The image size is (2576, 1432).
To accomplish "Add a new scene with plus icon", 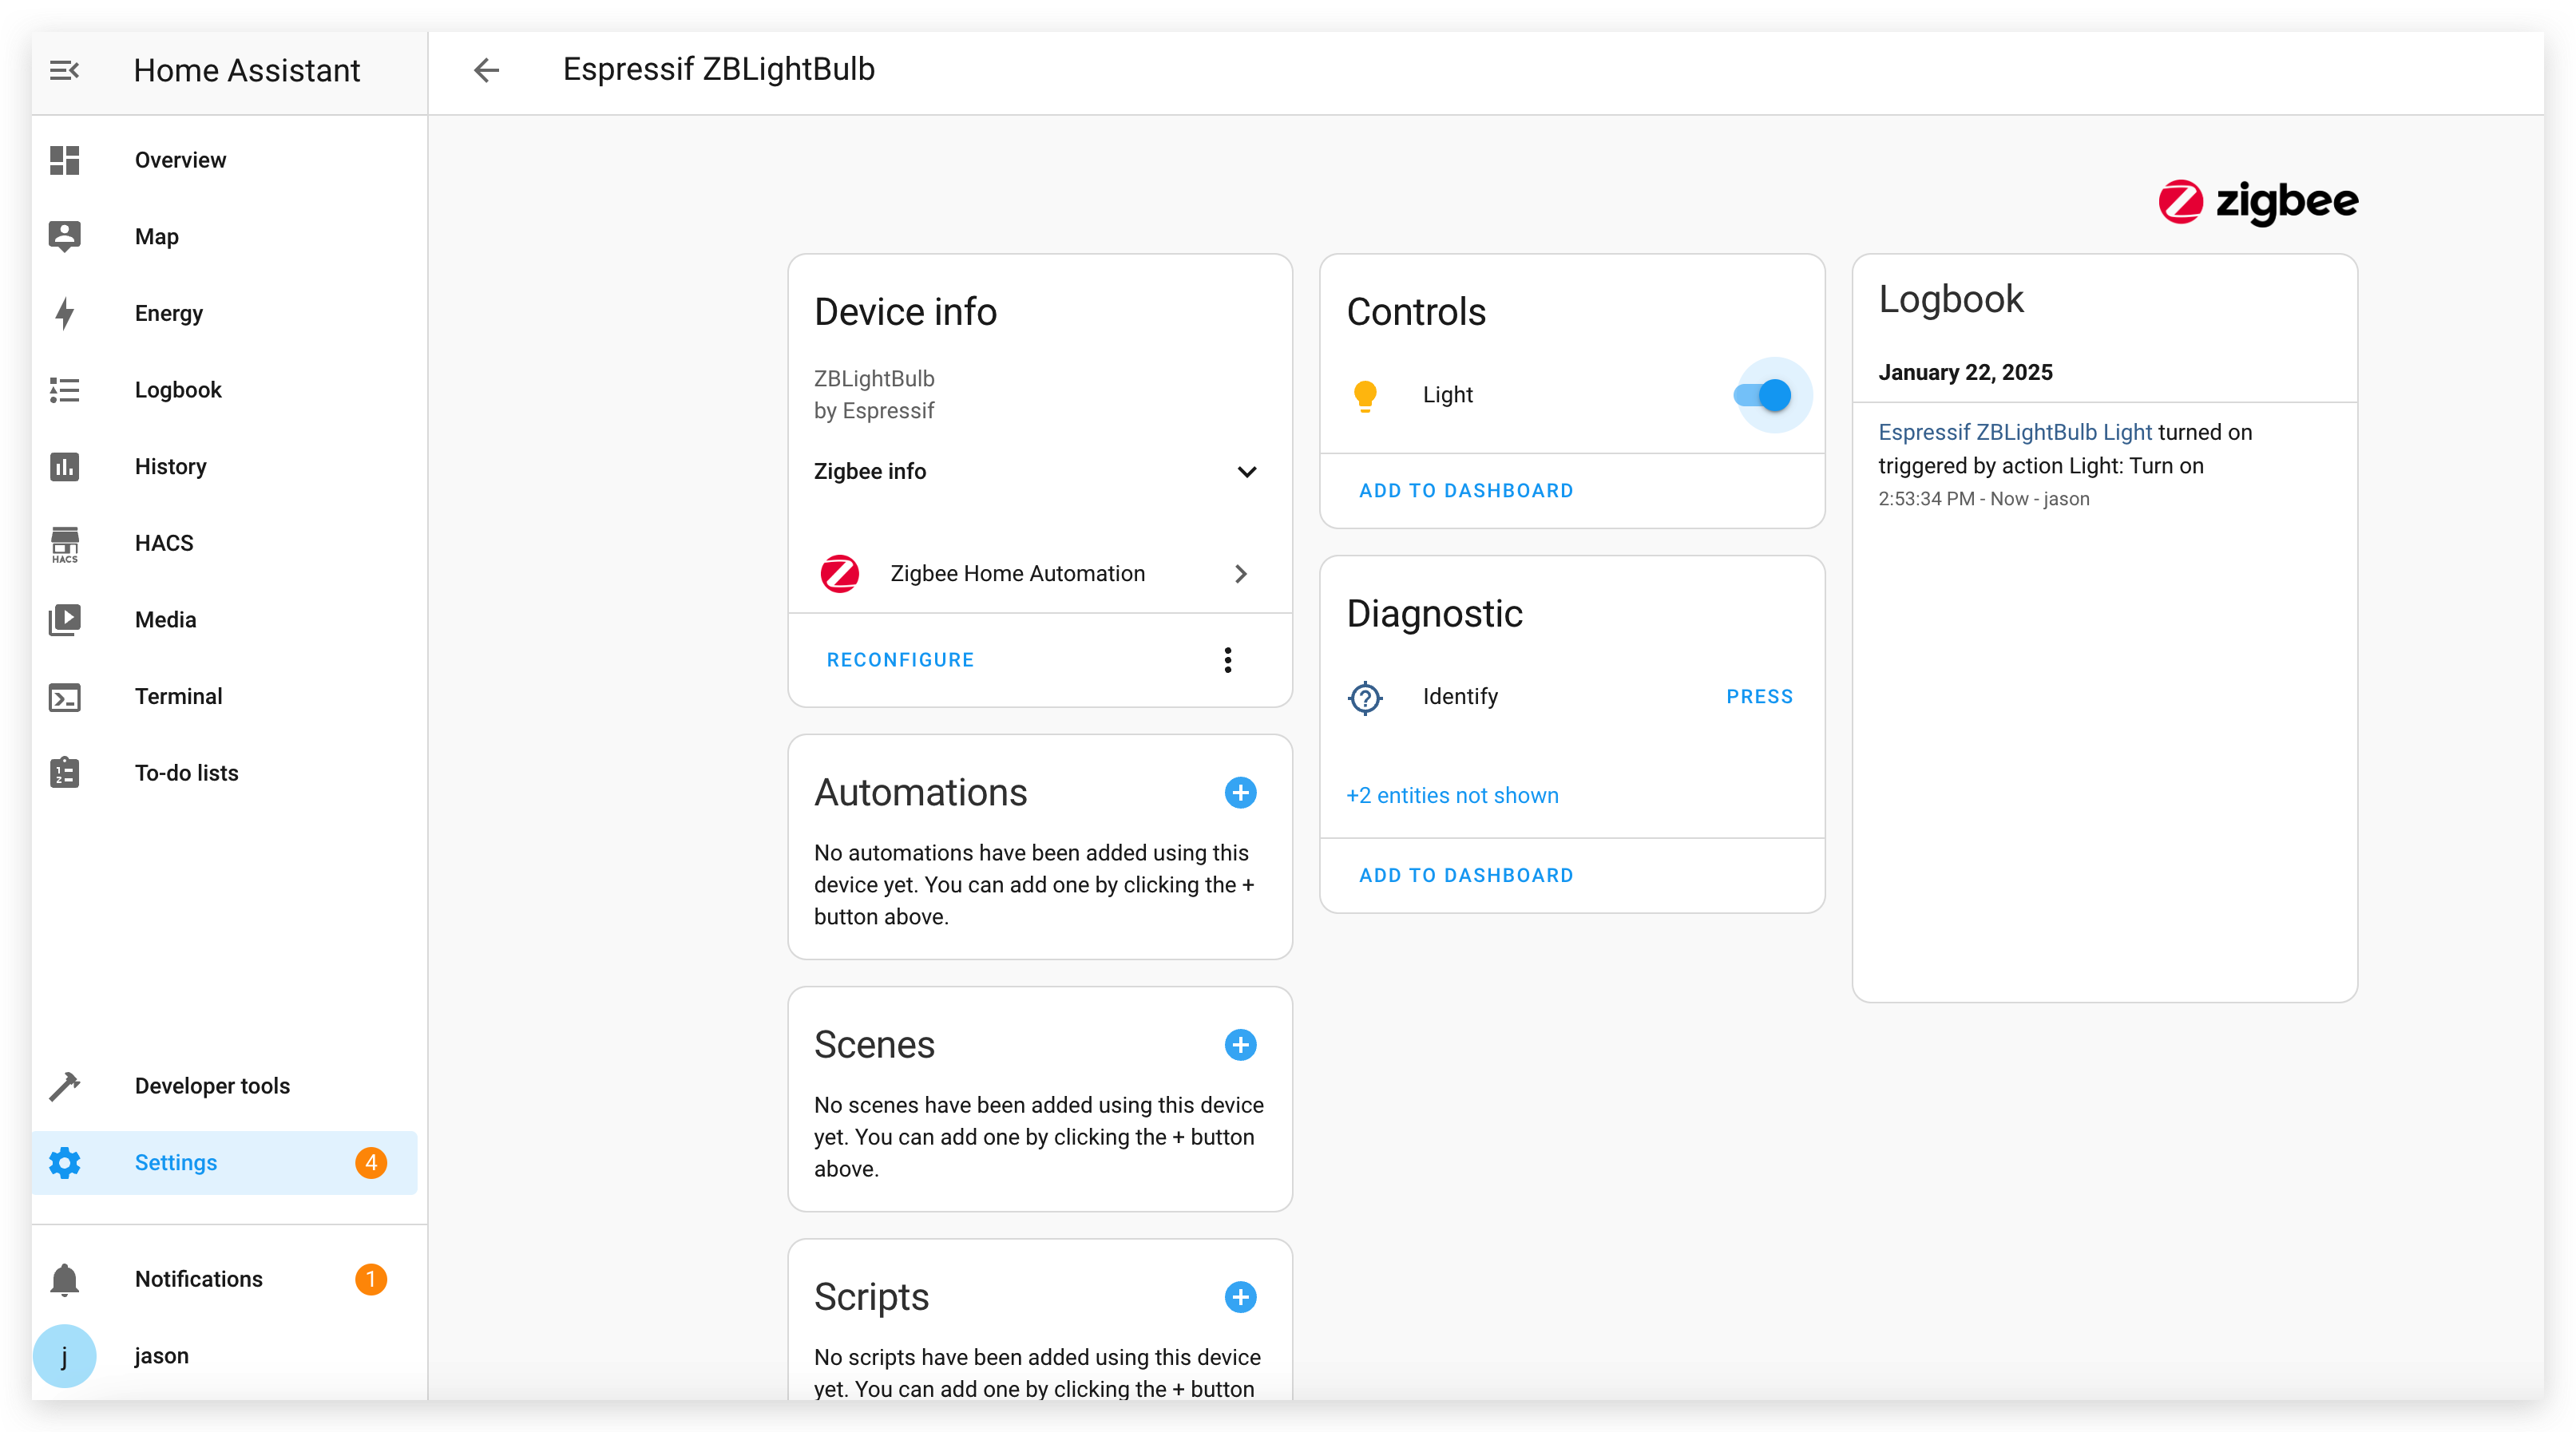I will tap(1240, 1046).
